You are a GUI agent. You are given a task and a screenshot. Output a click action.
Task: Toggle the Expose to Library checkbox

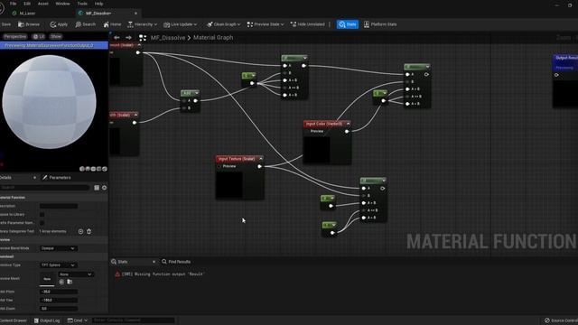[x=42, y=215]
